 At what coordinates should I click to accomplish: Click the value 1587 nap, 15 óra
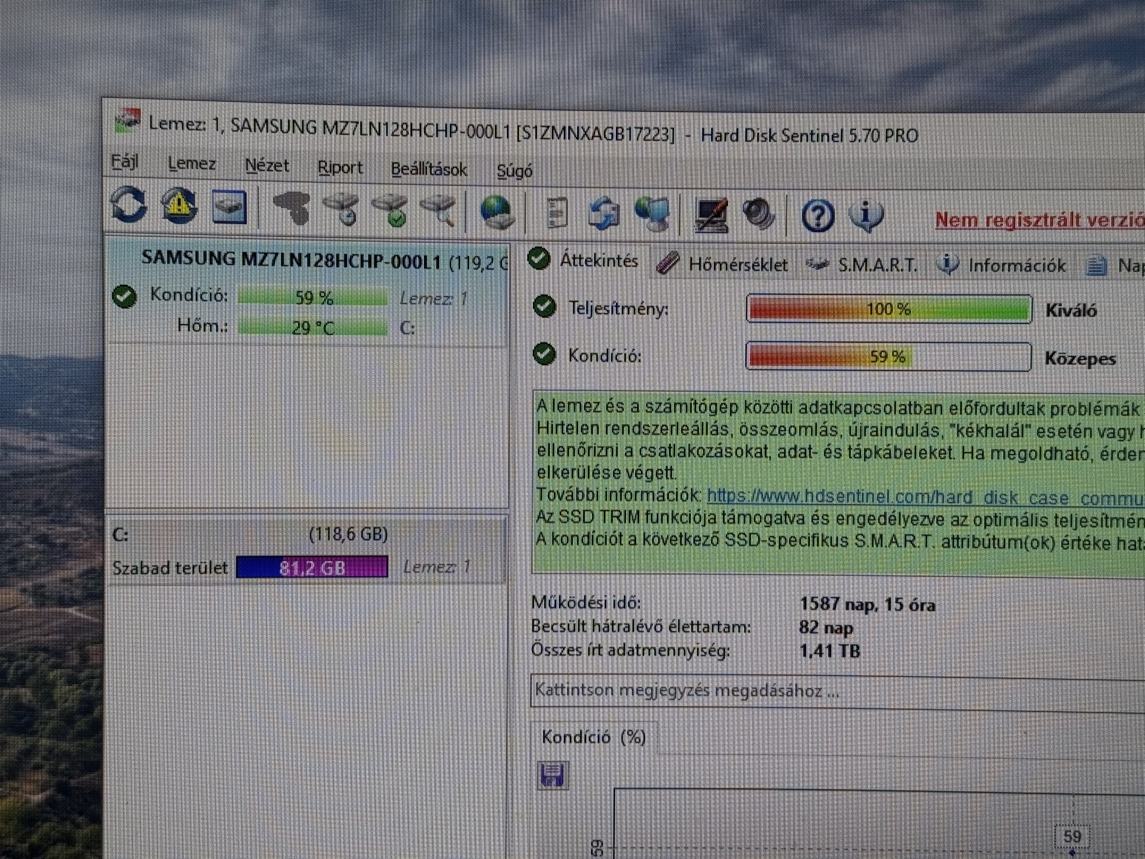coord(867,604)
